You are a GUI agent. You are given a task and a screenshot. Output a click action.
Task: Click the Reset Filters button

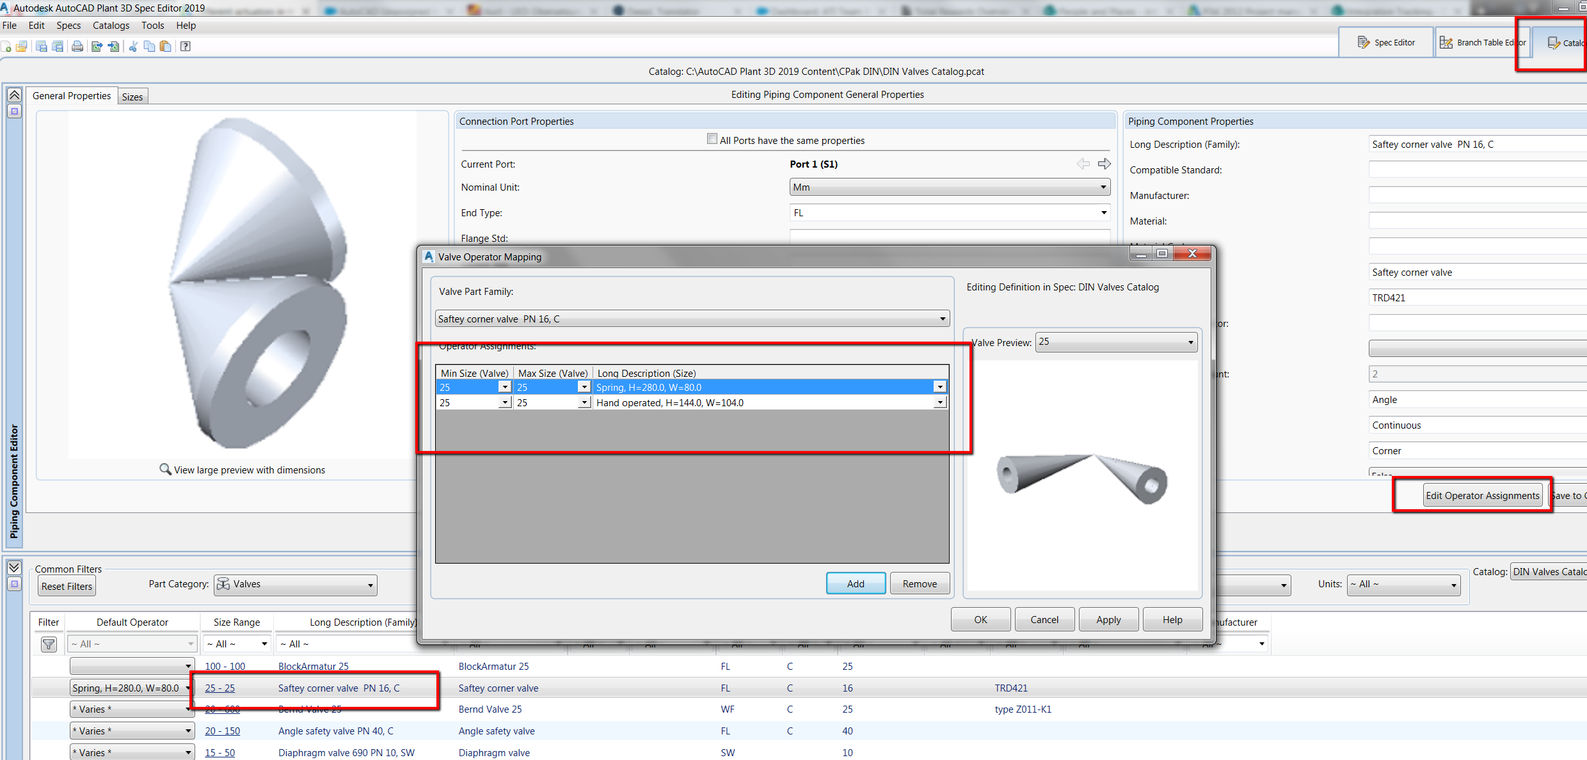(67, 586)
